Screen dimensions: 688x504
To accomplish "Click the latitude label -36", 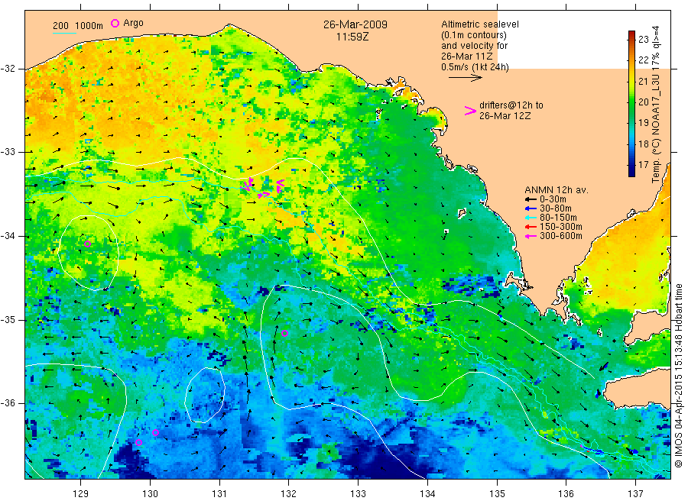I will click(8, 403).
